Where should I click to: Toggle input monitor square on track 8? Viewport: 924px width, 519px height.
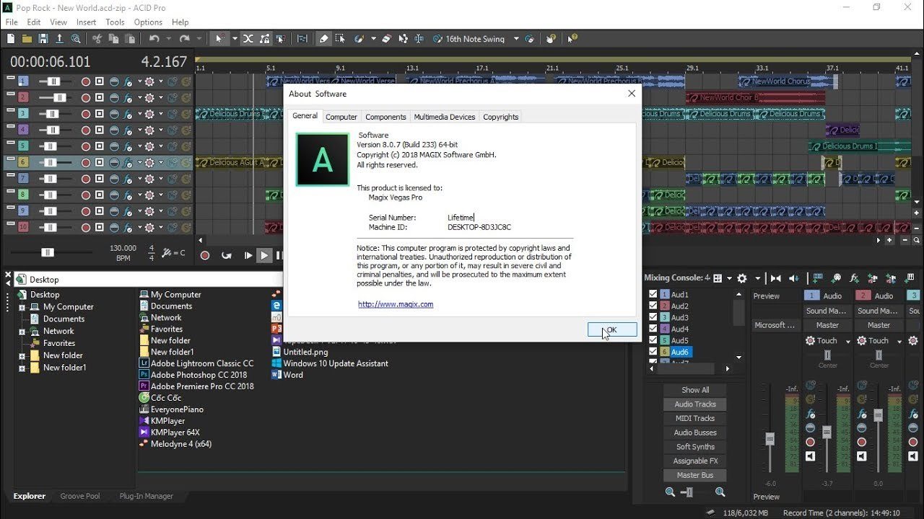click(x=100, y=195)
